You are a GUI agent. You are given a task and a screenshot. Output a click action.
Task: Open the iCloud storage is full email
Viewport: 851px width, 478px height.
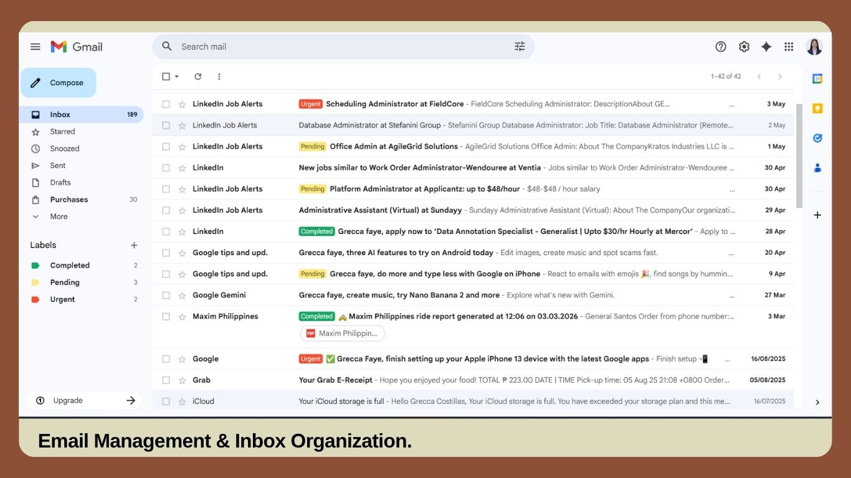click(473, 401)
